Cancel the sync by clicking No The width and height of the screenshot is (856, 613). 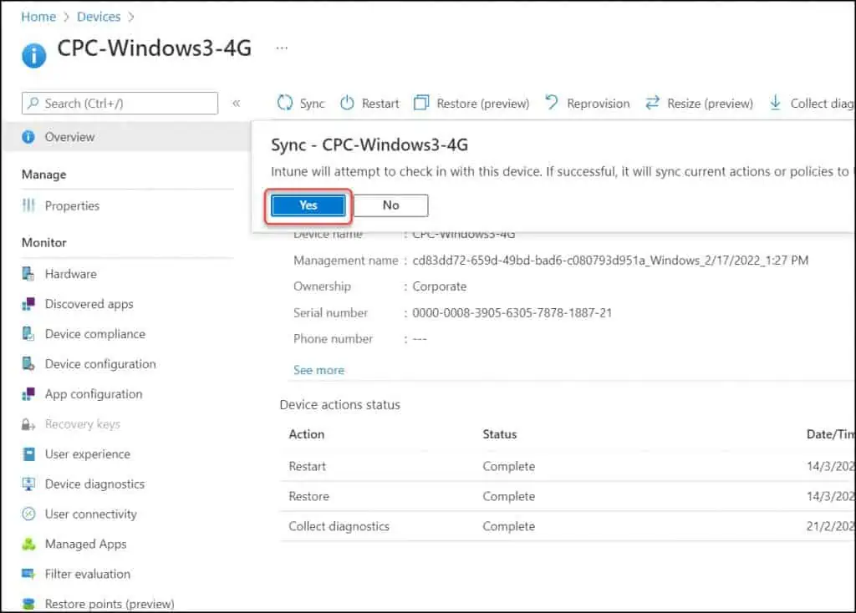point(391,205)
